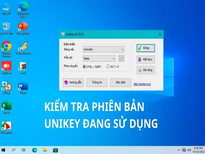Open the Recycle Bin icon
This screenshot has height=154, width=205.
(6, 28)
